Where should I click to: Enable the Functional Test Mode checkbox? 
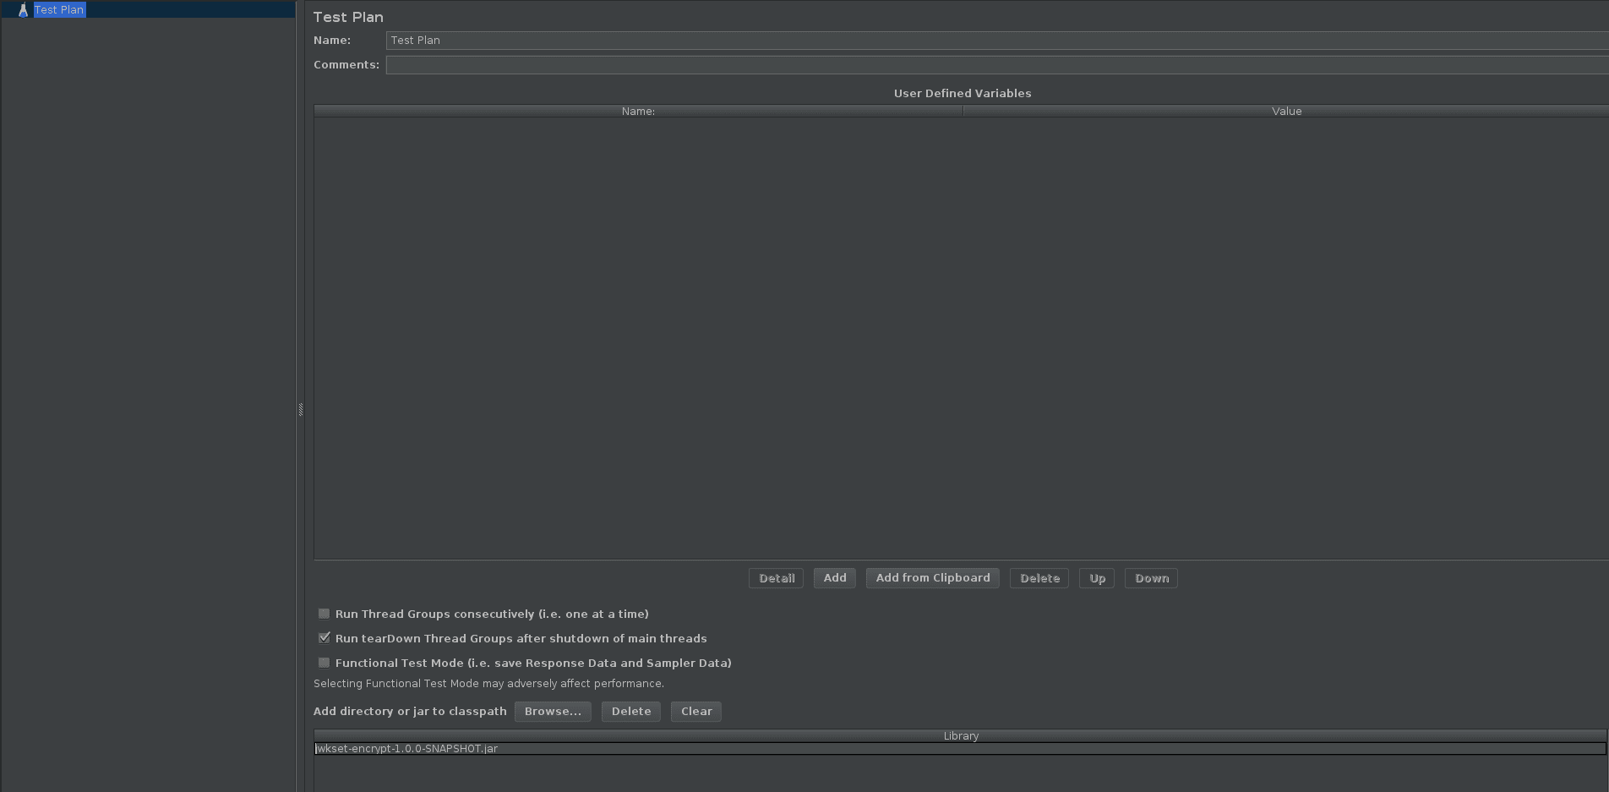point(324,663)
